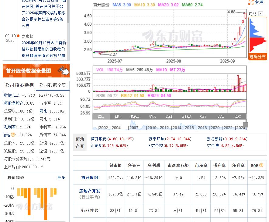Select MACD indicator tab

[x=135, y=116]
